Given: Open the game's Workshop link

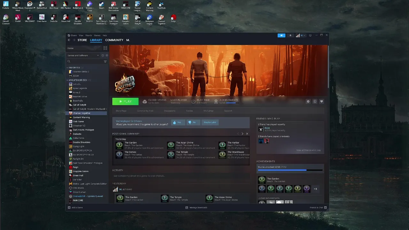Looking at the screenshot, I should point(208,111).
